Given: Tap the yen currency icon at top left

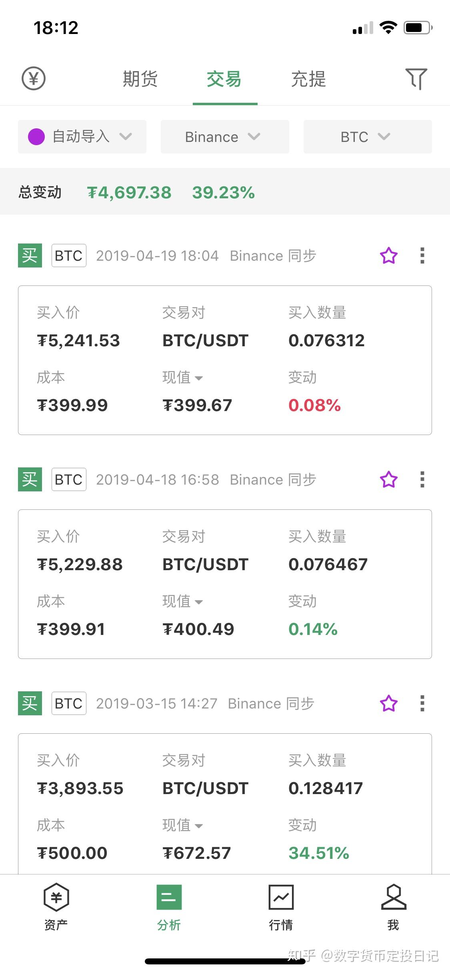Looking at the screenshot, I should [34, 78].
